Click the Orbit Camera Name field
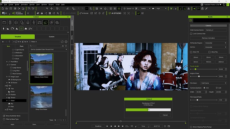230x129 pixels. (x=216, y=30)
